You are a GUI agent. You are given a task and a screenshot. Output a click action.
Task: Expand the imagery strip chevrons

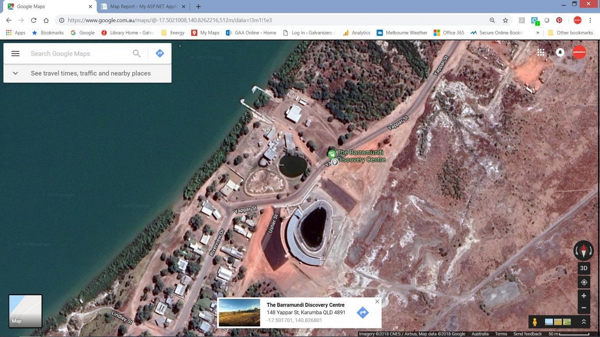pos(584,322)
